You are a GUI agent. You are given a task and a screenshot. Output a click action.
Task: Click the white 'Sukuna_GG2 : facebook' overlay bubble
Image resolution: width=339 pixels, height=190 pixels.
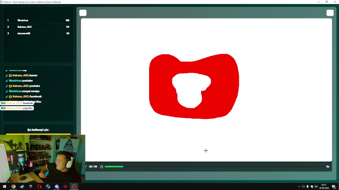(x=17, y=103)
